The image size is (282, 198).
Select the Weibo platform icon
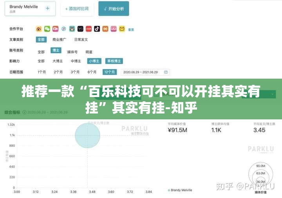[38, 29]
